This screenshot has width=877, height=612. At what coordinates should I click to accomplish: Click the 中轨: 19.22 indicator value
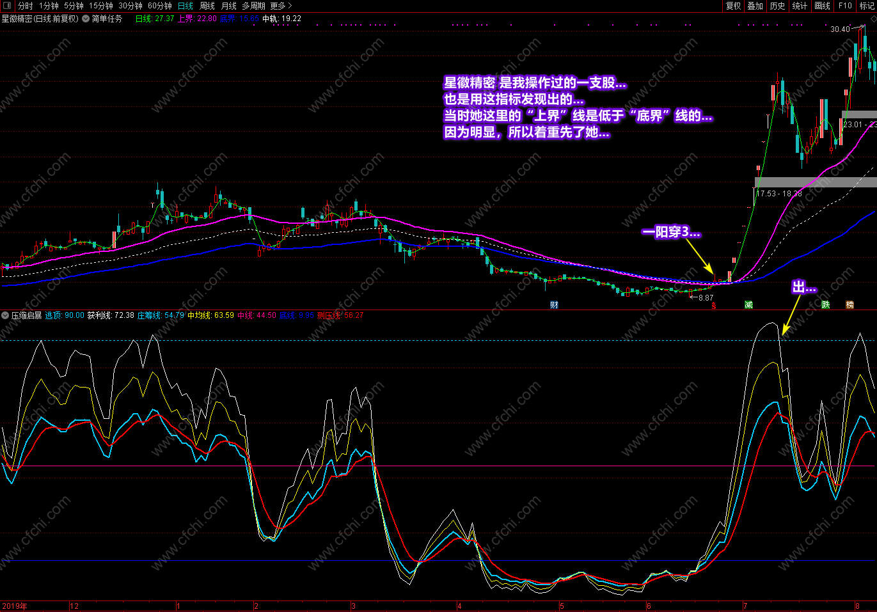point(281,19)
